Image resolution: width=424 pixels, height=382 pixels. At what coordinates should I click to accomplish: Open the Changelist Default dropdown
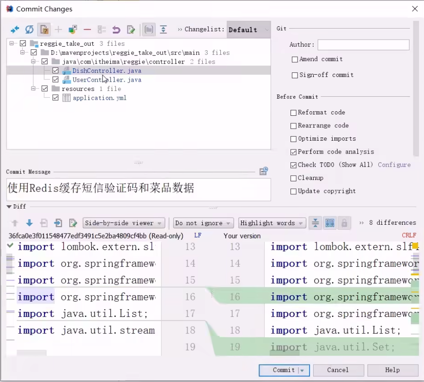pos(248,30)
